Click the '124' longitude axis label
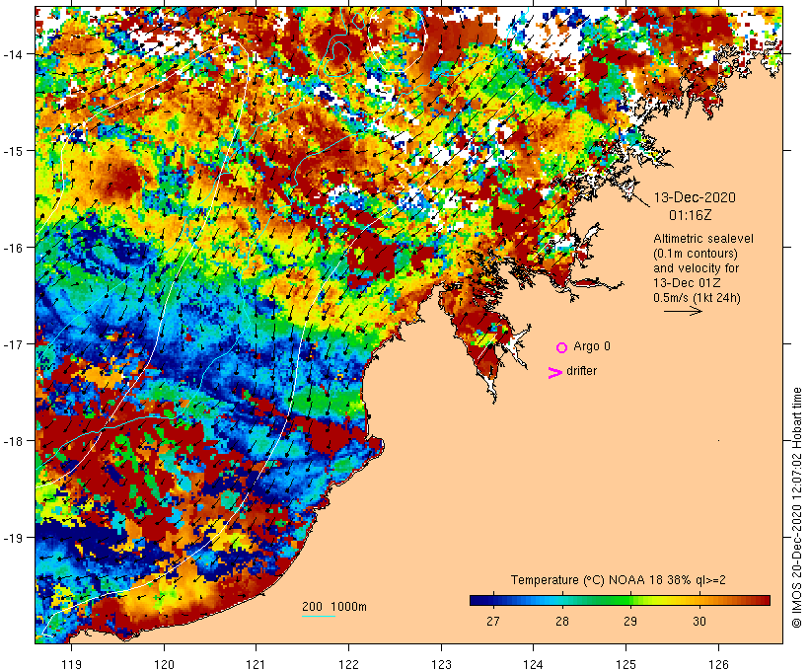809x671 pixels. (533, 664)
